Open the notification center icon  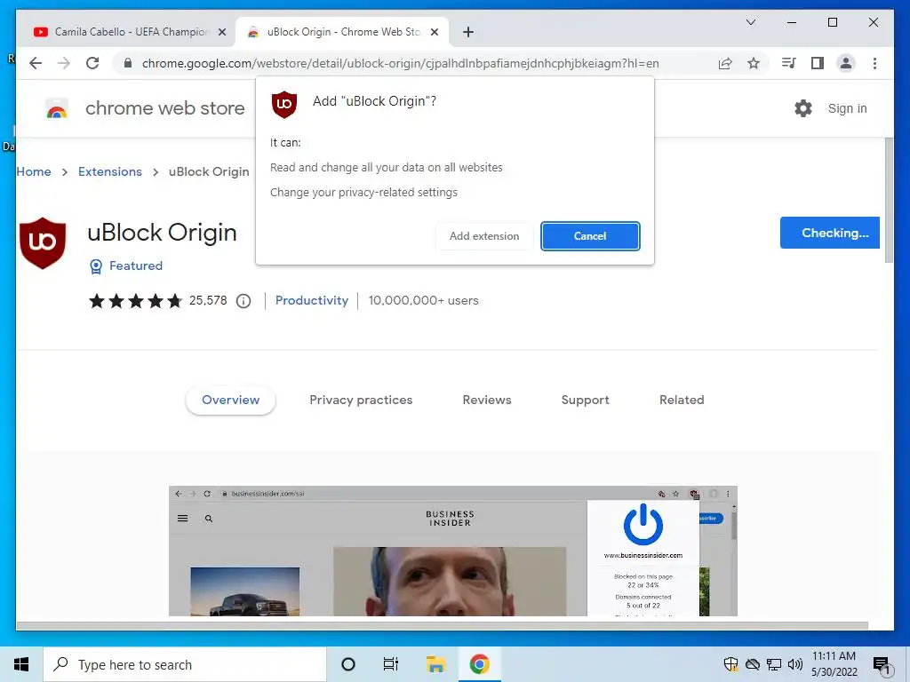tap(882, 665)
